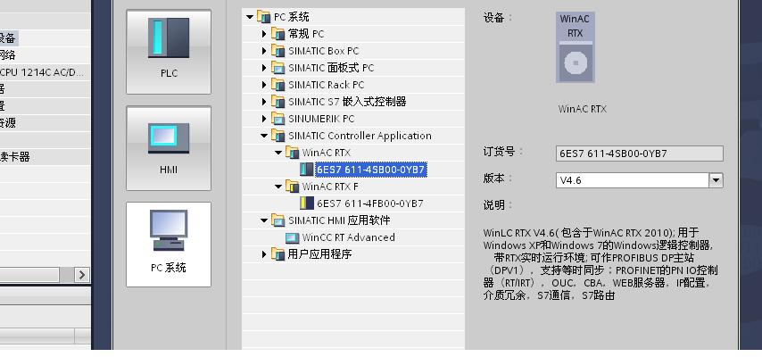Click the SIMATIC Rack PC folder icon

[x=278, y=85]
